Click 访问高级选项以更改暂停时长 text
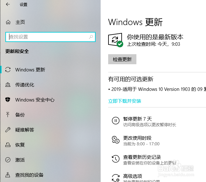206x182 pixels. (150, 125)
